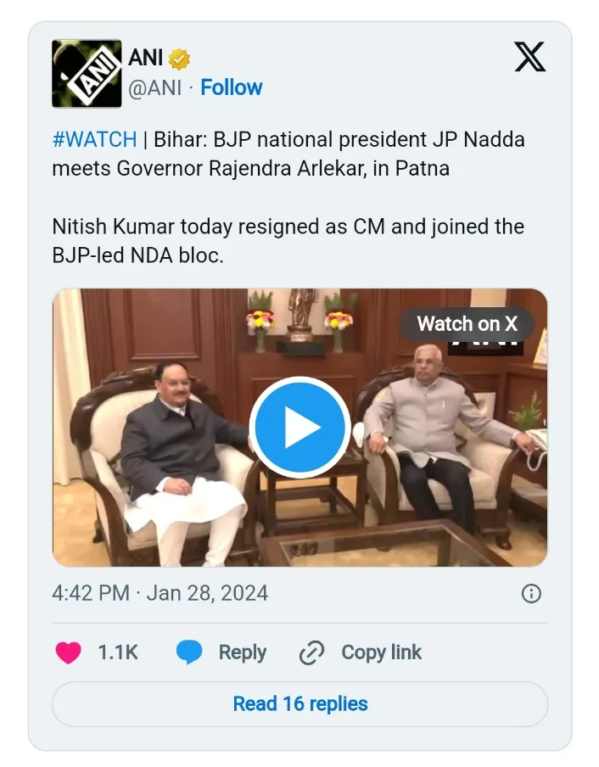
Task: Click the ANI display name
Action: click(x=146, y=59)
